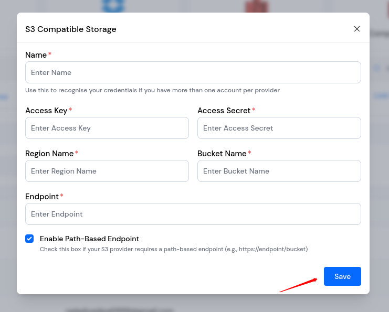Click the Endpoint field label
Viewport: 389px width, 312px height.
42,197
